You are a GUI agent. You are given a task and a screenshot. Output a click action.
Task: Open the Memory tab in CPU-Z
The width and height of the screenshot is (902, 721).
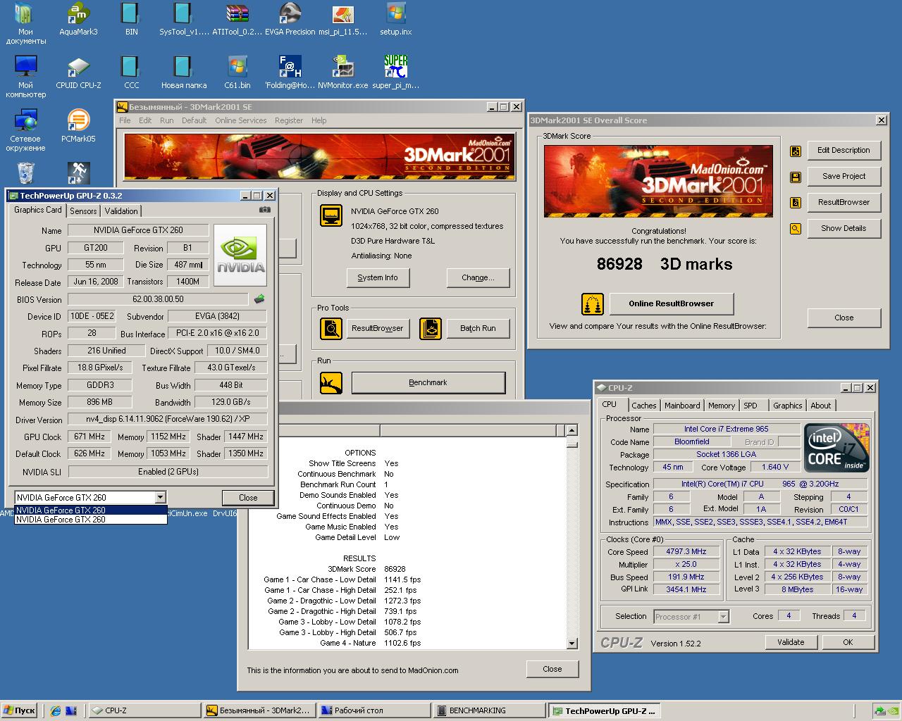pos(722,406)
